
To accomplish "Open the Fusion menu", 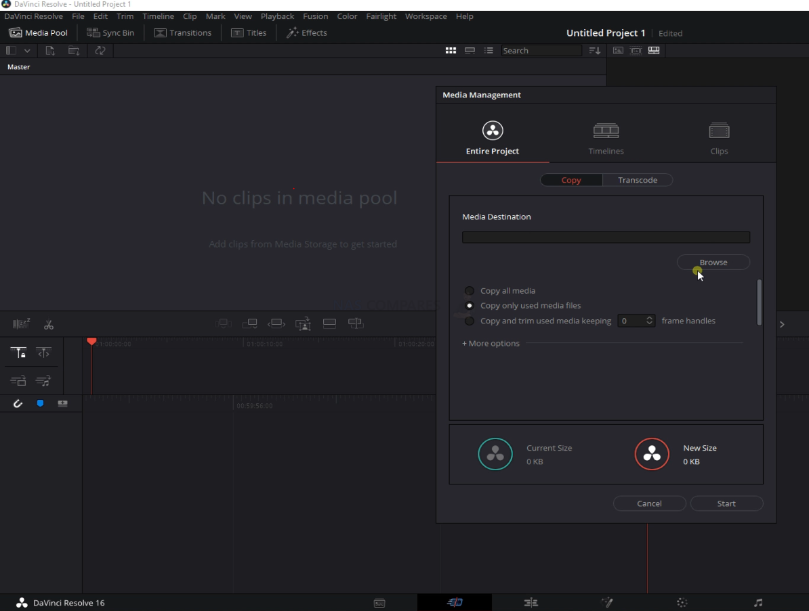I will click(315, 16).
